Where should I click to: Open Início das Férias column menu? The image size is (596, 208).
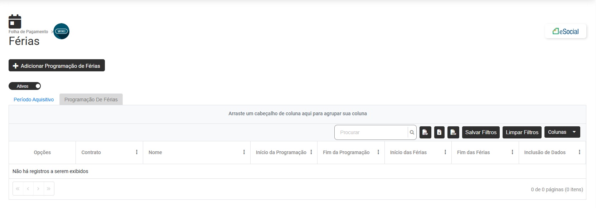(445, 152)
